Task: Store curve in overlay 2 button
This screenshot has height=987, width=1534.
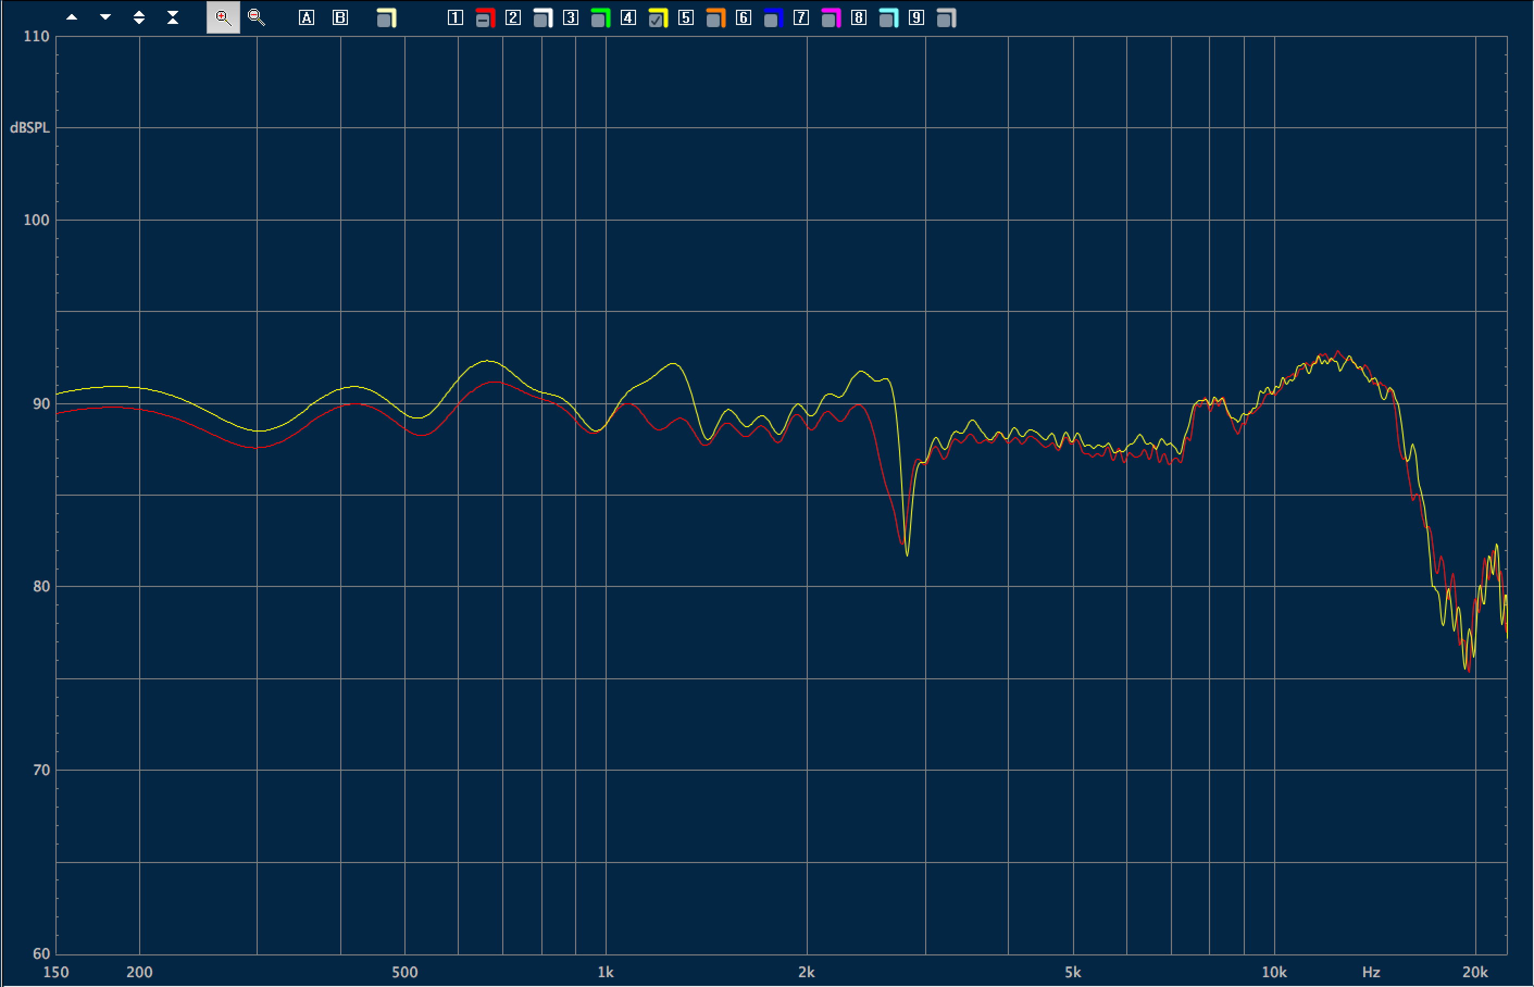Action: coord(513,18)
